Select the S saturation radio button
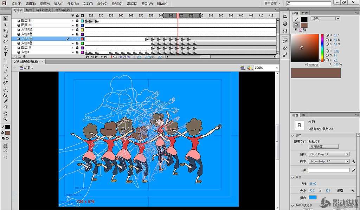The height and width of the screenshot is (210, 360). (327, 40)
